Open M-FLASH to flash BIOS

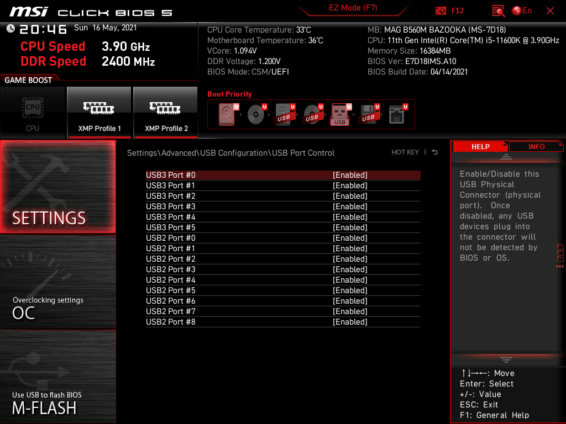pos(57,377)
